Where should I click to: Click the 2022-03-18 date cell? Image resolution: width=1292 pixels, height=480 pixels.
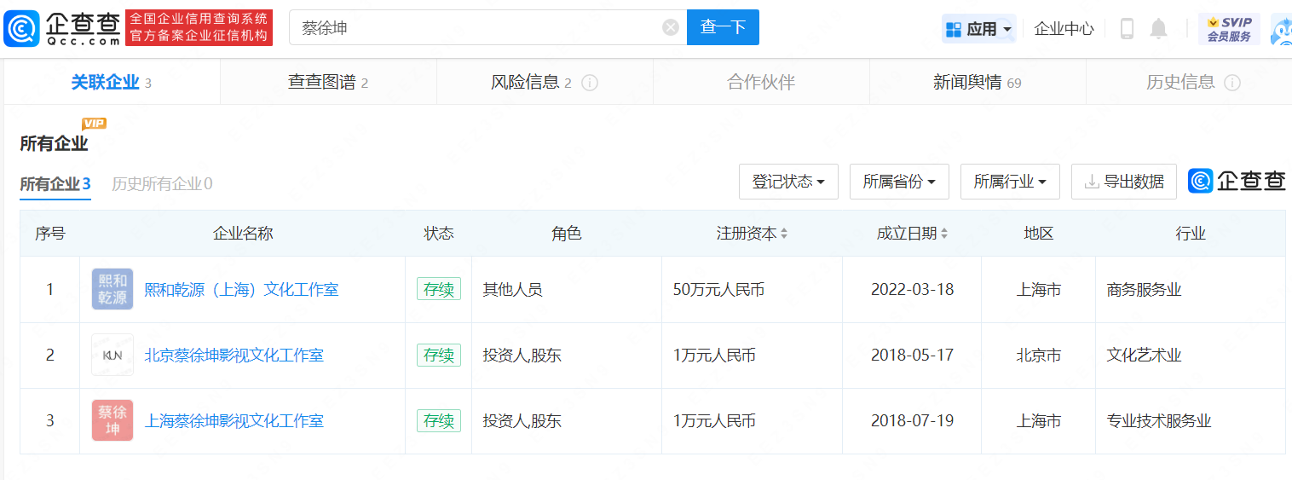pyautogui.click(x=912, y=290)
